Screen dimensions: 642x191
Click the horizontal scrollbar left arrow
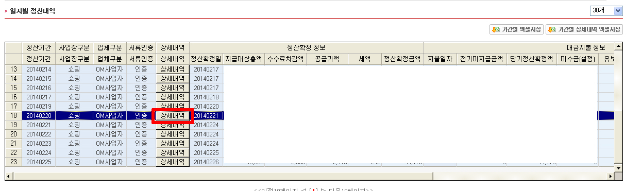pyautogui.click(x=9, y=176)
